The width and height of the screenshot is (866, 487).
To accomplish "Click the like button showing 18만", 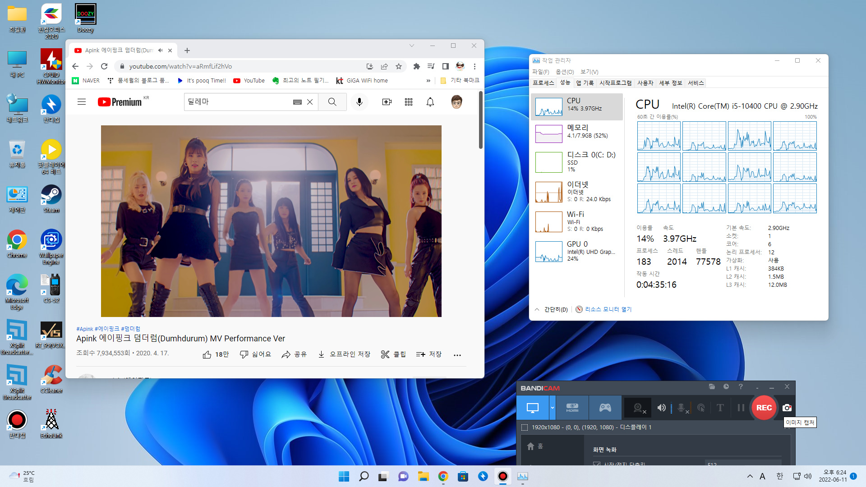I will tap(216, 354).
